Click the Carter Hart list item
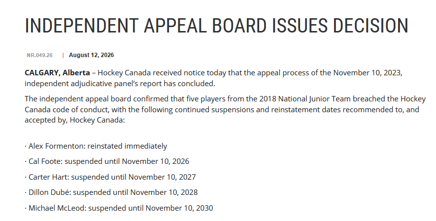 click(x=110, y=177)
